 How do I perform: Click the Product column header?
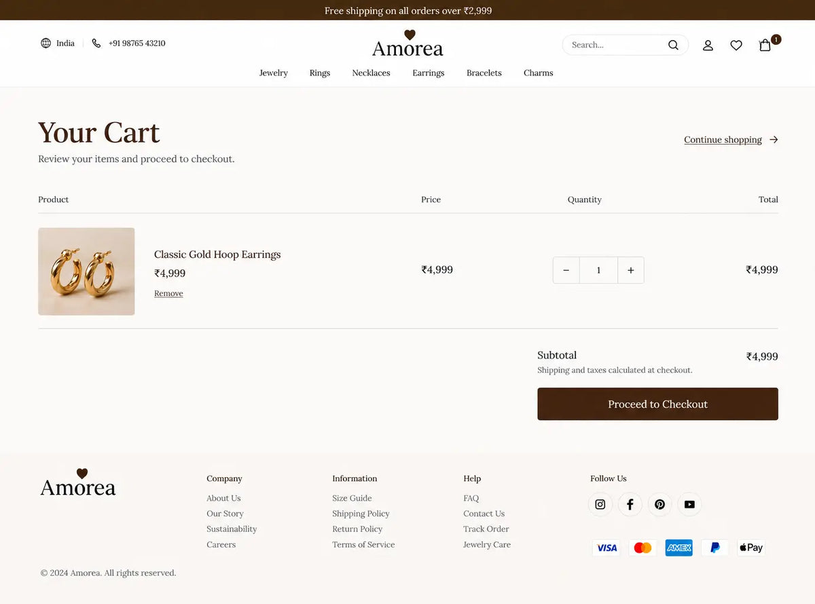(54, 200)
